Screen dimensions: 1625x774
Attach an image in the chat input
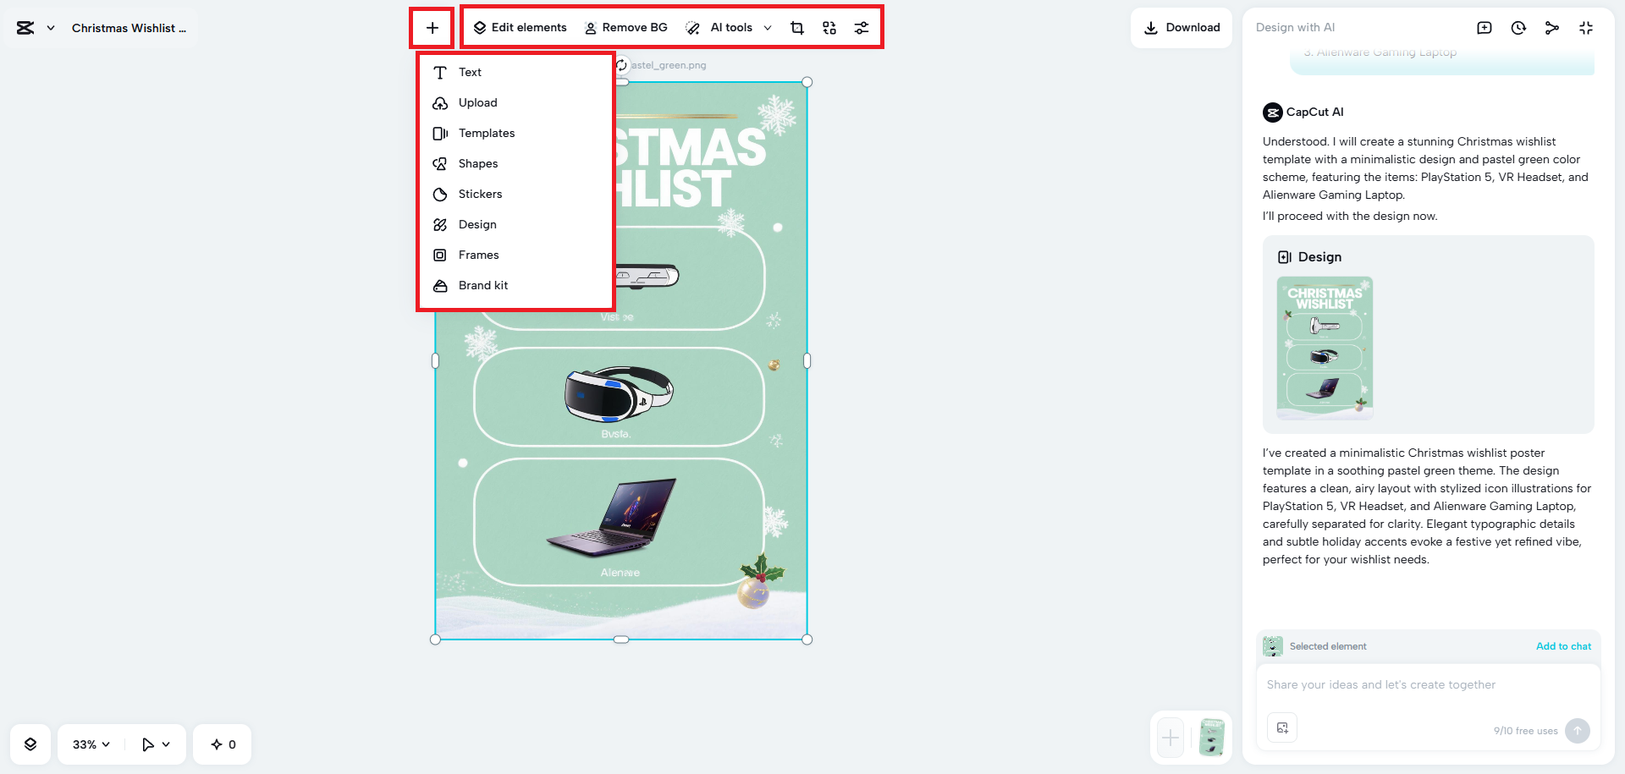click(x=1282, y=727)
